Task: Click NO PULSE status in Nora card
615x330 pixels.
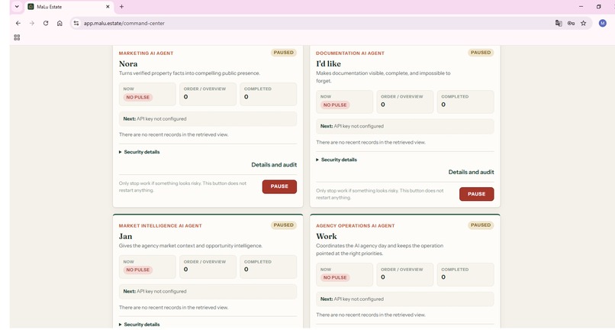Action: pos(137,98)
